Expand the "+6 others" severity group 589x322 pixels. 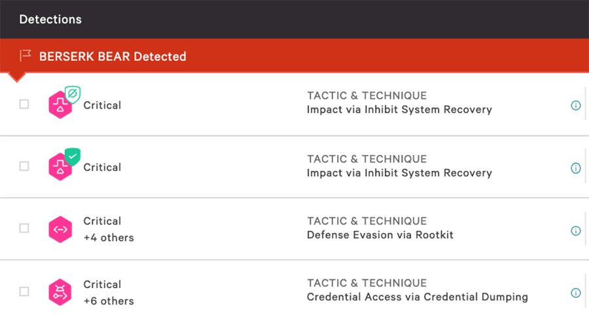[109, 301]
